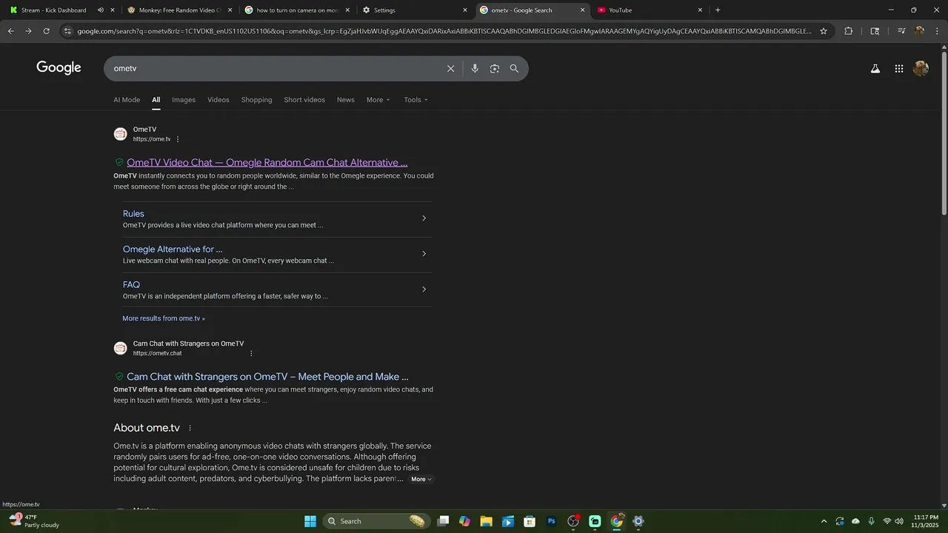Click the browser address bar URL
The width and height of the screenshot is (948, 533).
pos(443,31)
